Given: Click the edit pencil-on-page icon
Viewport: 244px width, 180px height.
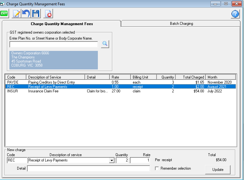Looking at the screenshot, I should coord(16,14).
